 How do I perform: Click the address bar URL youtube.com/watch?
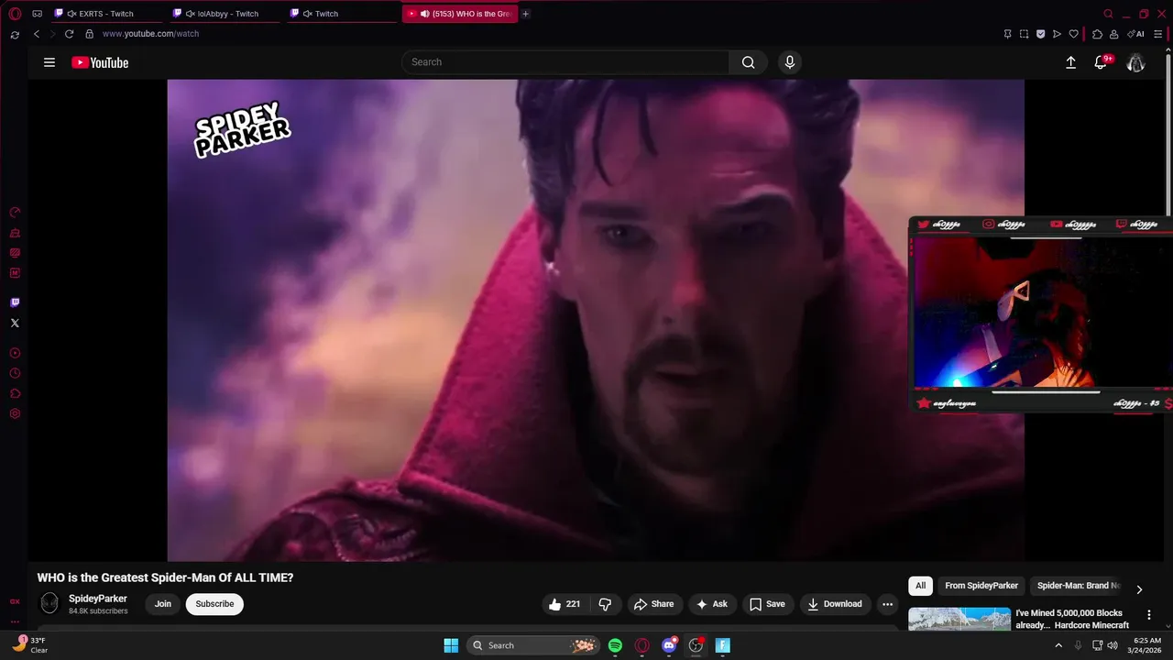[150, 34]
